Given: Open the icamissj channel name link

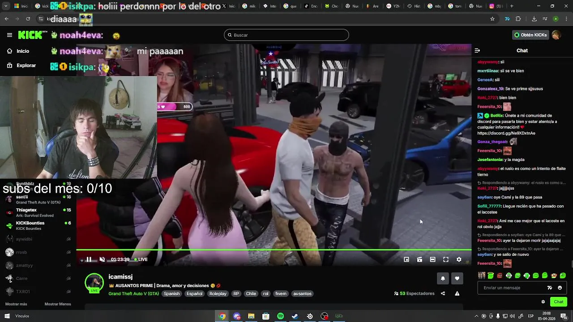Looking at the screenshot, I should (x=120, y=277).
